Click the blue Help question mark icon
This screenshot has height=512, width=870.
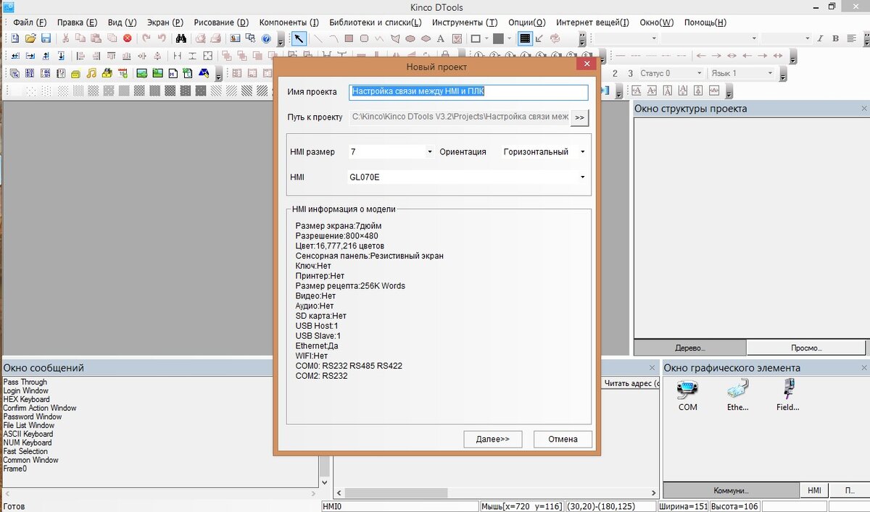coord(266,38)
